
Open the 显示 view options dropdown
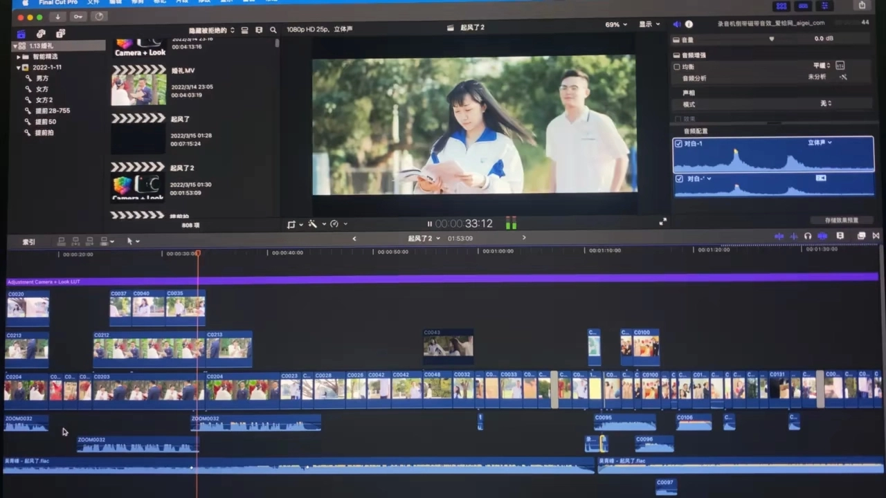[649, 24]
